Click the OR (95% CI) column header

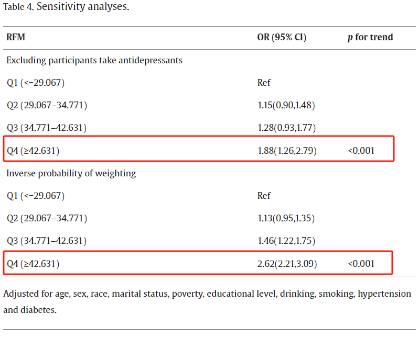click(x=282, y=37)
